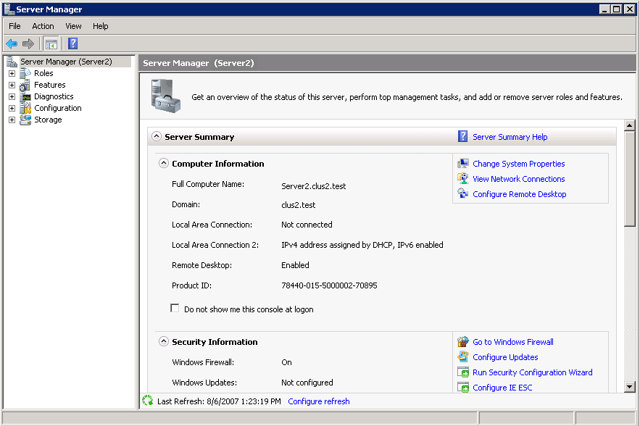Follow the Go to Windows Firewall link
The height and width of the screenshot is (426, 640).
pyautogui.click(x=513, y=342)
